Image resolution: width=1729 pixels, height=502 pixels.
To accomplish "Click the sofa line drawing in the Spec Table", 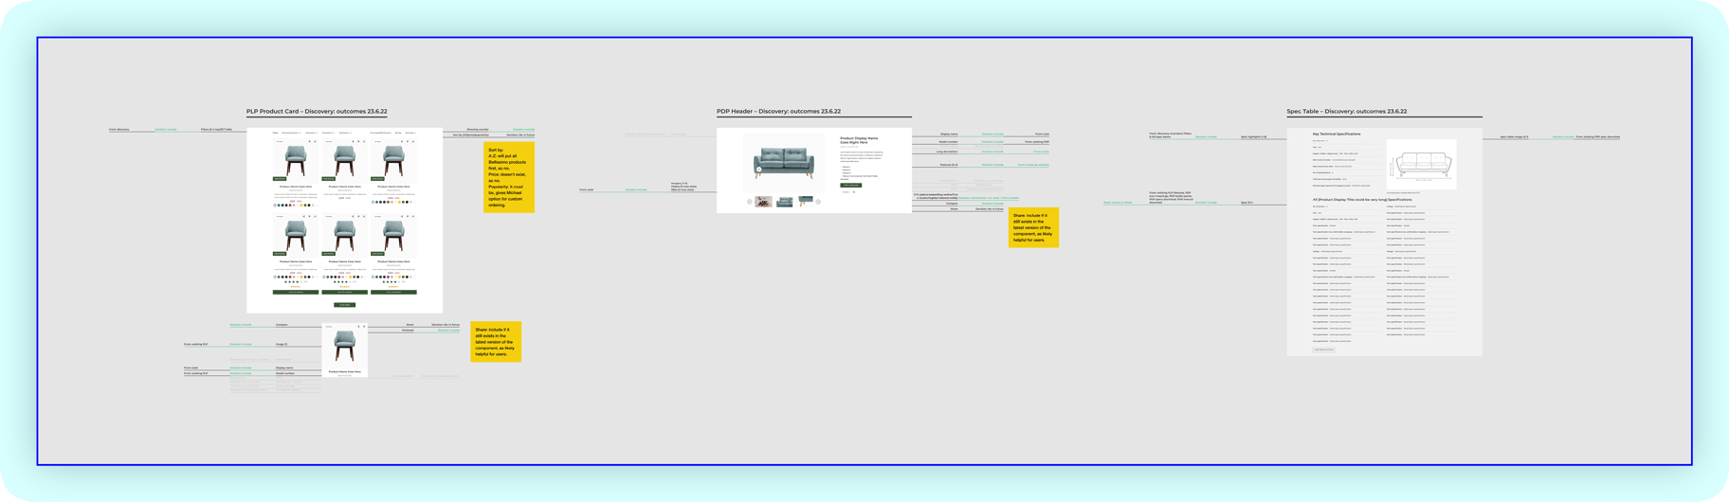I will coord(1421,165).
